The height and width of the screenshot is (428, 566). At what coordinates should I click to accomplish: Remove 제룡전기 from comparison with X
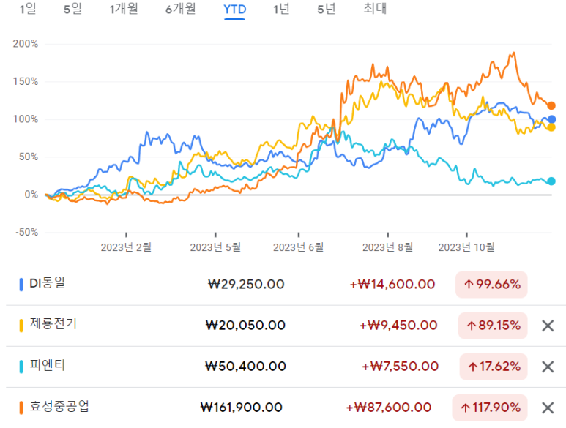click(x=548, y=326)
